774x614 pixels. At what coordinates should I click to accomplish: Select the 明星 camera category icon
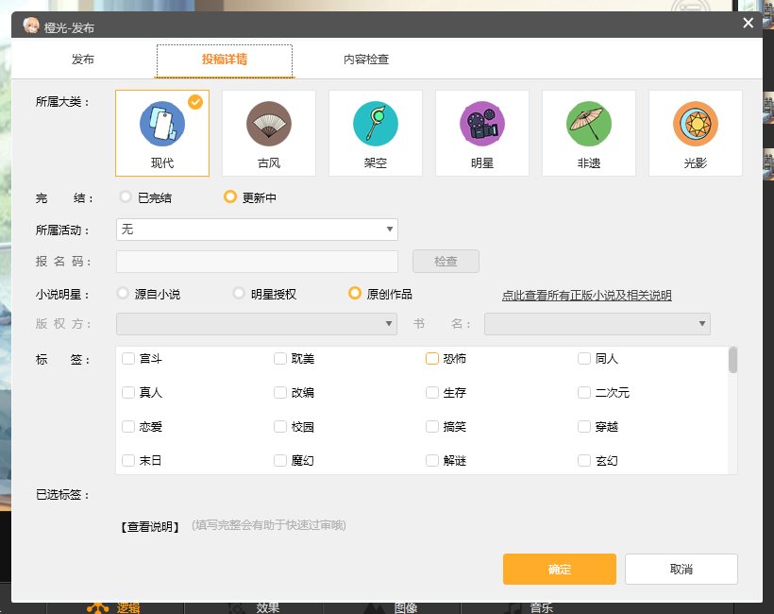pyautogui.click(x=482, y=124)
